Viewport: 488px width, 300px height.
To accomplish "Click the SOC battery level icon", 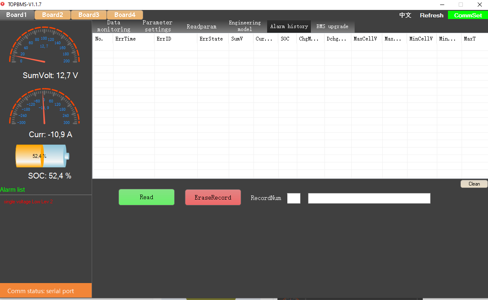I will (42, 156).
